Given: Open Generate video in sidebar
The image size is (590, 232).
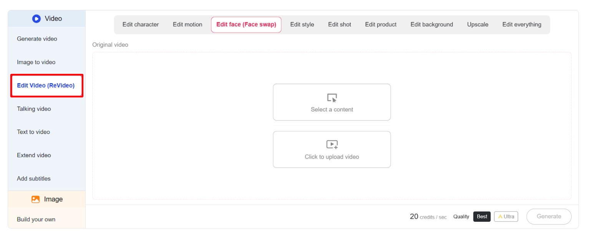Looking at the screenshot, I should click(37, 39).
